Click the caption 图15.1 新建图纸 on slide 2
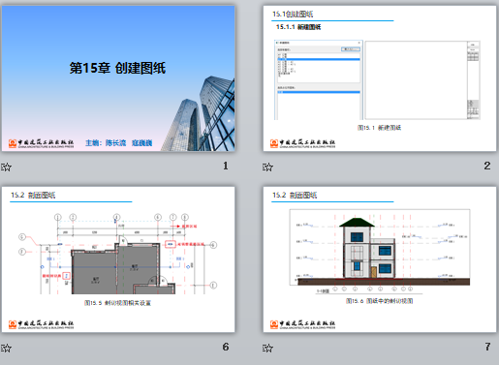Viewport: 499px width, 365px height. coord(379,128)
